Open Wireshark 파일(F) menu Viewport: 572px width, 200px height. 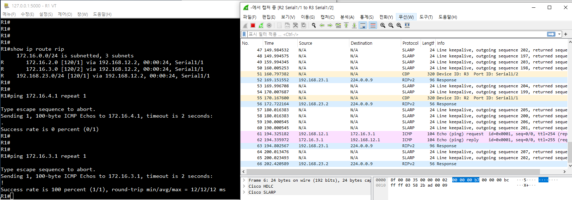click(250, 17)
